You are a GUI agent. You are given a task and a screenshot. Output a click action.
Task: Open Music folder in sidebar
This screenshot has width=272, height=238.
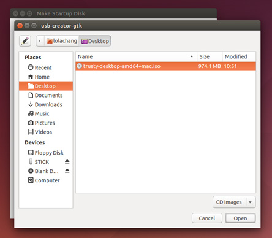click(x=46, y=113)
